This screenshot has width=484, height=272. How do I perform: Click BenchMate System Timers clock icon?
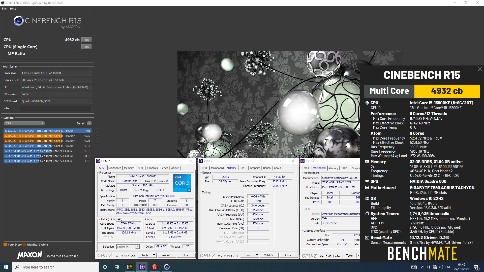(x=367, y=214)
